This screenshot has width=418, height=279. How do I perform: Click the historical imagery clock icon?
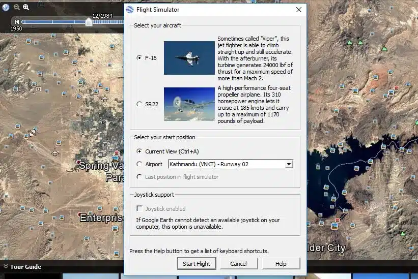(5, 7)
